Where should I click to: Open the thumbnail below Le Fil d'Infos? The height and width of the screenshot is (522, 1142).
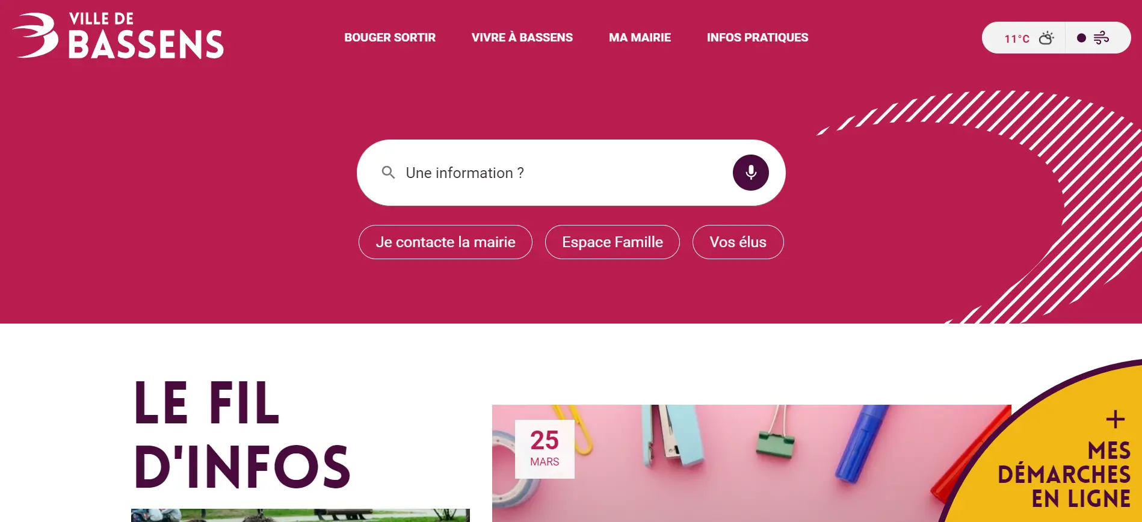300,515
